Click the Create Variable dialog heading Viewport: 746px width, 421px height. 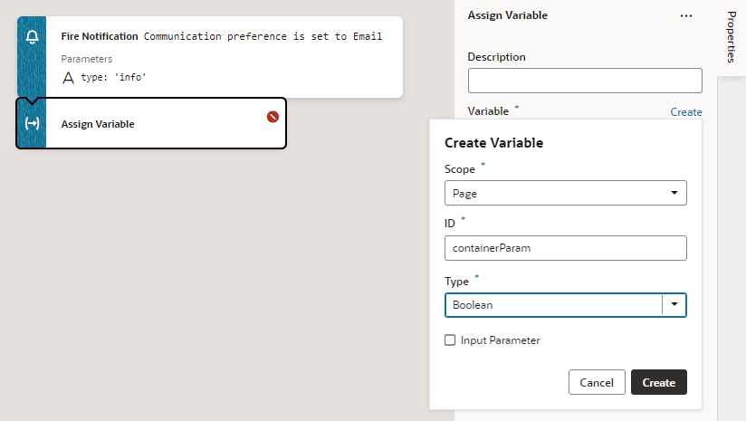[x=493, y=143]
